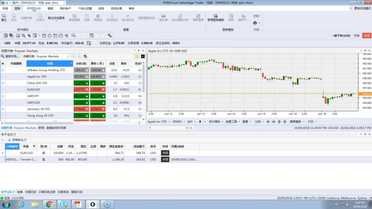Switch to 数据发布时间表 tab

[x=56, y=128]
